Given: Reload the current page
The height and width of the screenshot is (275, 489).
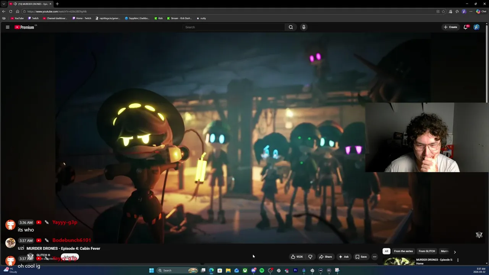Looking at the screenshot, I should coord(11,11).
